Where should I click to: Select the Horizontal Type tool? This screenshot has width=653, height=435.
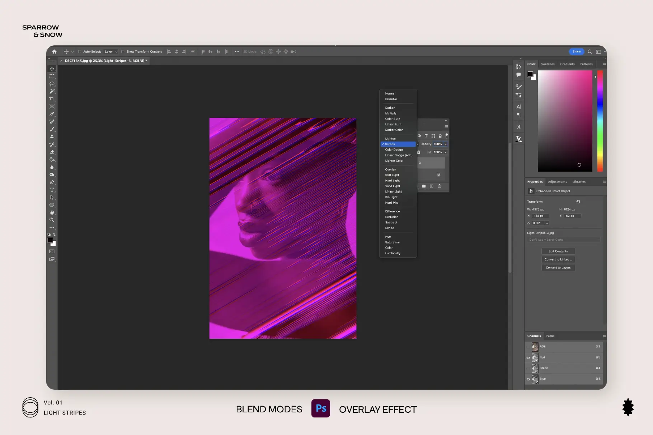tap(52, 190)
